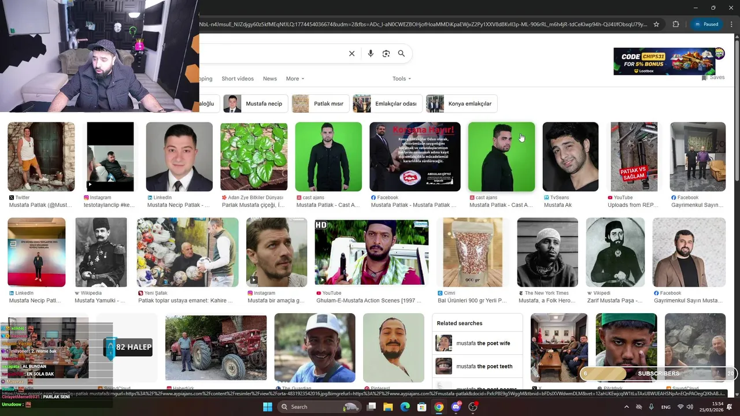Select the Patlak mısır suggestion chip

[321, 103]
